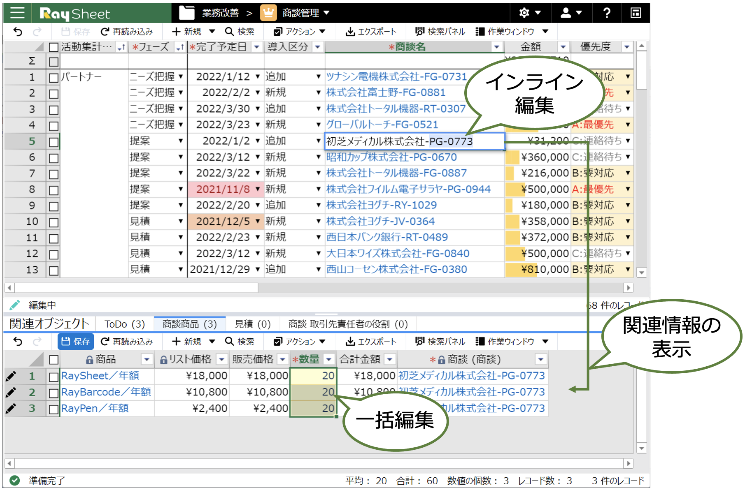Click the crown icon beside 商談管理

268,13
